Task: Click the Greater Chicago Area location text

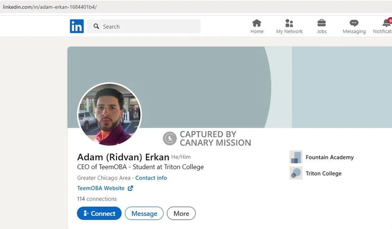Action: (104, 178)
